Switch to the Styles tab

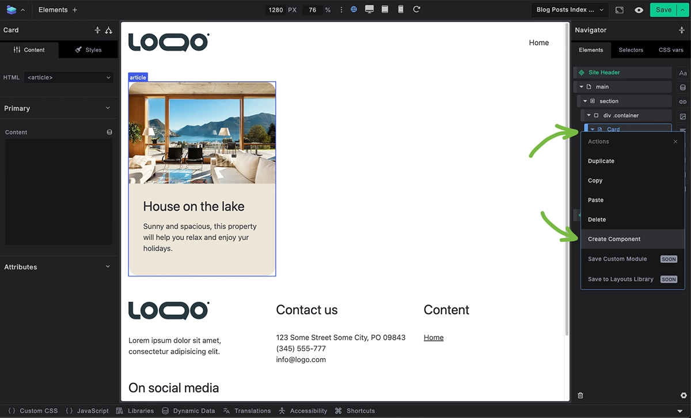(x=88, y=50)
